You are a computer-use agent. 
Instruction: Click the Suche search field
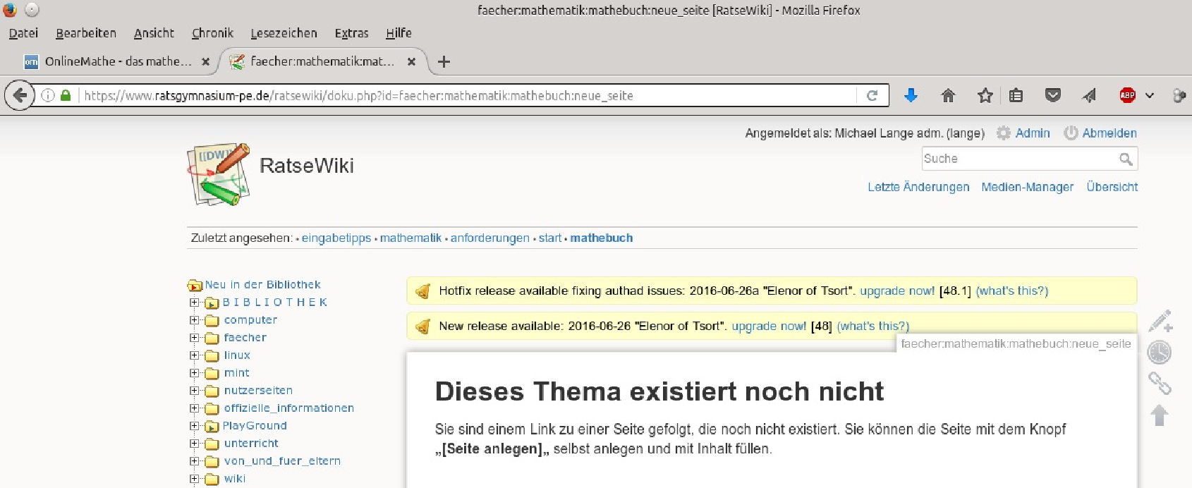(1018, 159)
